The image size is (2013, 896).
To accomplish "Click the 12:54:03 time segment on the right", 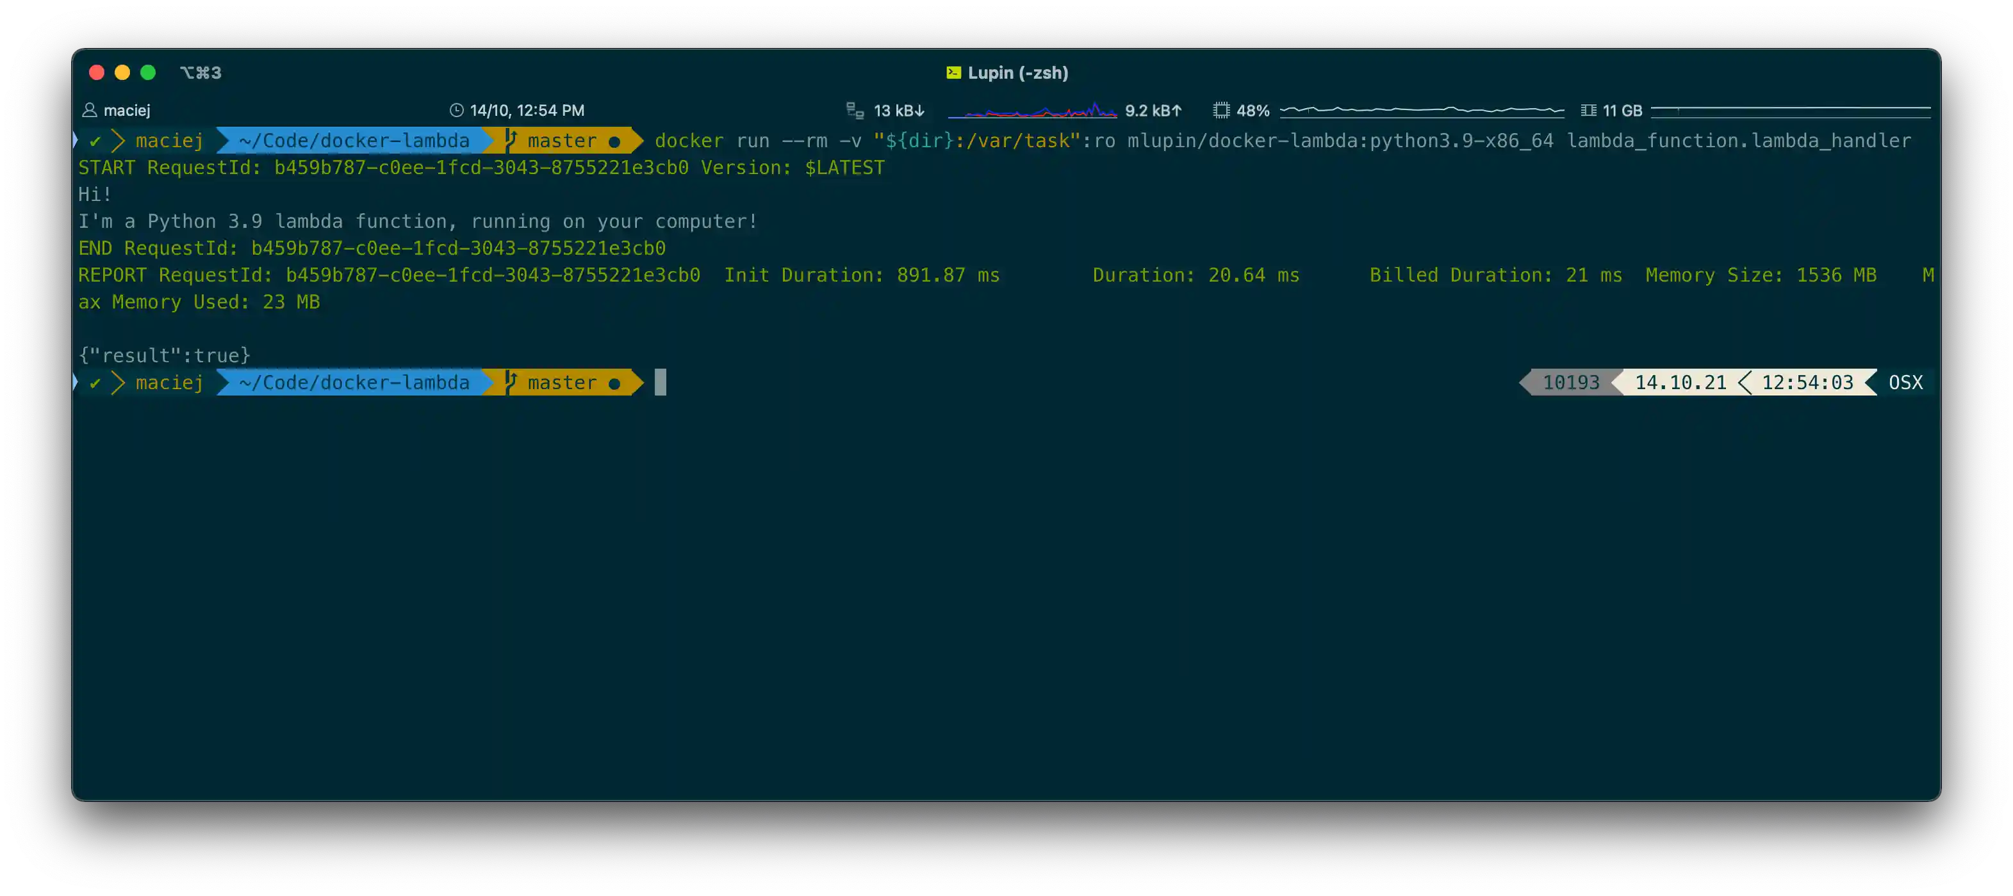I will pyautogui.click(x=1807, y=381).
